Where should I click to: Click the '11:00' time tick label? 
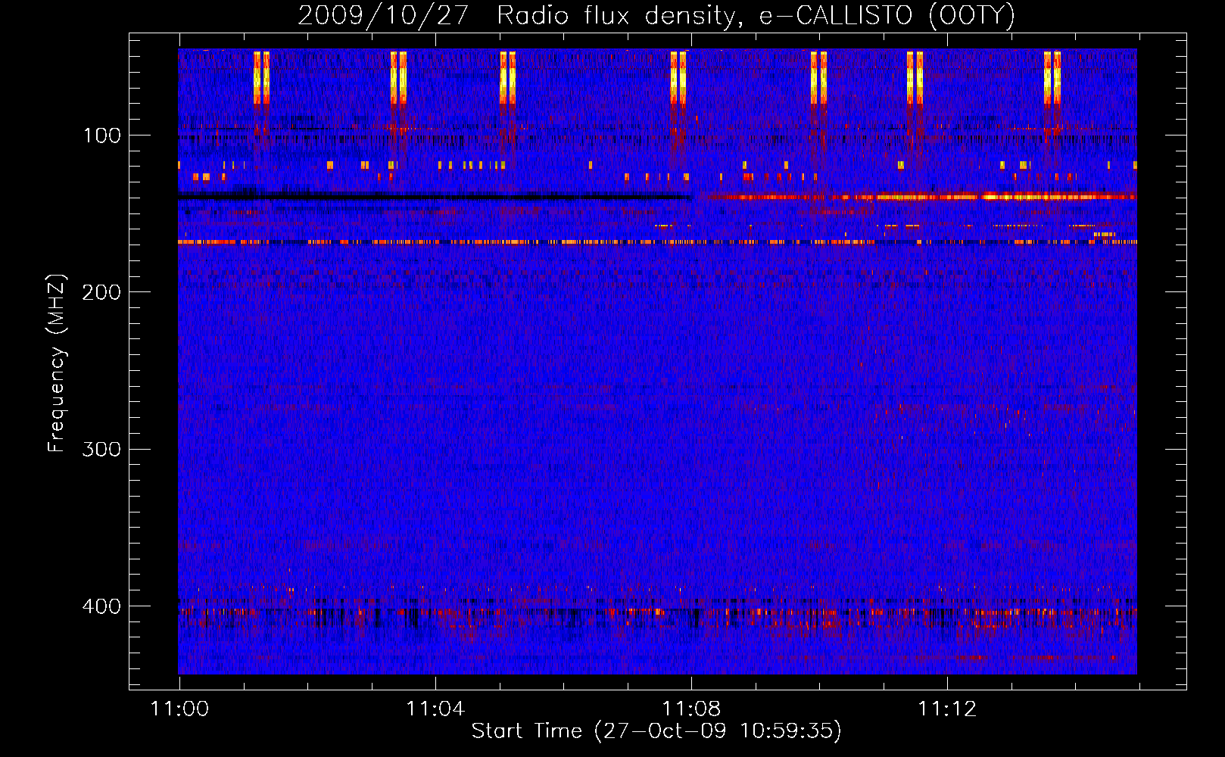coord(179,709)
